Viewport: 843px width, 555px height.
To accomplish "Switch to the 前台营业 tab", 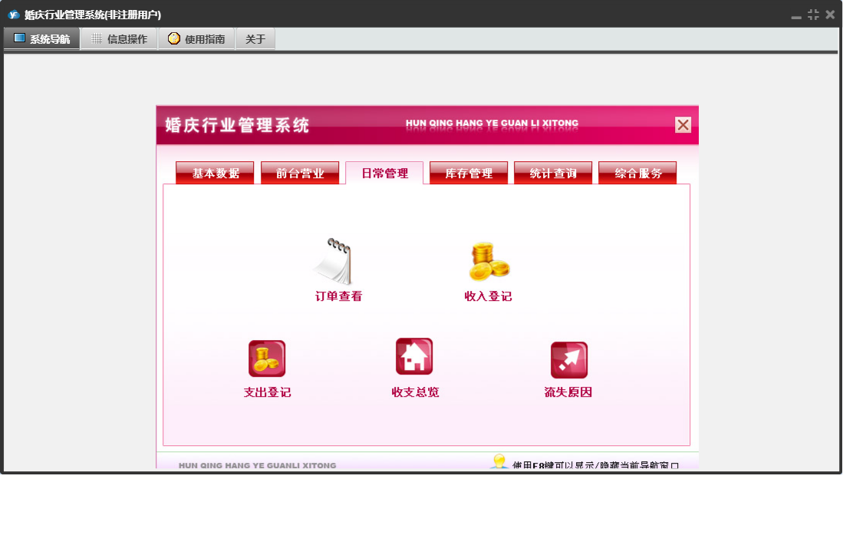I will click(300, 173).
